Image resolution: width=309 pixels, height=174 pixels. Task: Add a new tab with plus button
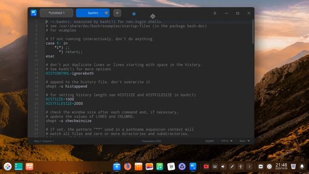117,13
